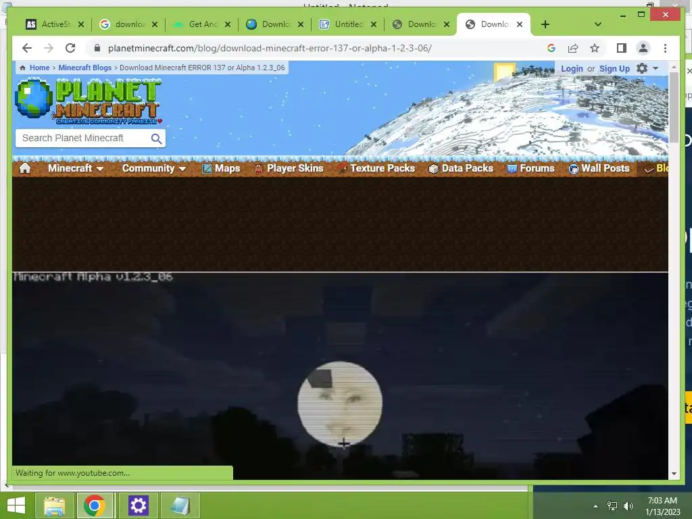Click the Login link
692x519 pixels.
point(572,68)
